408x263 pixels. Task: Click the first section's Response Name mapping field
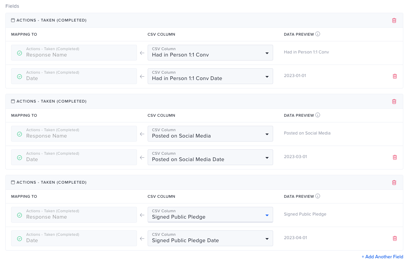tap(74, 53)
